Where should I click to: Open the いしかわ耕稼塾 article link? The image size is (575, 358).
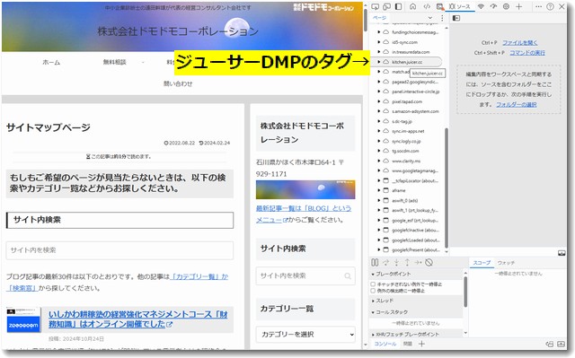click(x=137, y=319)
